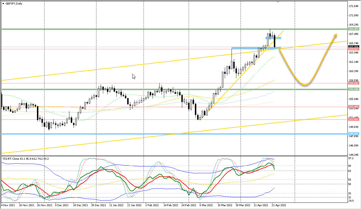361x209 pixels.
Task: Click the 171.090 price scale value
Action: [x=354, y=15]
